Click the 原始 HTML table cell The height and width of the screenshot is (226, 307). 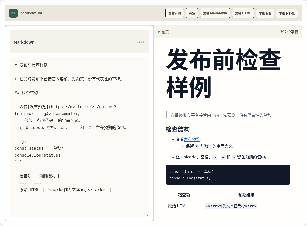coord(184,206)
